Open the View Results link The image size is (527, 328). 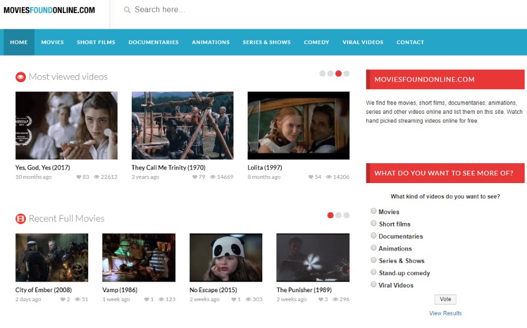coord(445,313)
